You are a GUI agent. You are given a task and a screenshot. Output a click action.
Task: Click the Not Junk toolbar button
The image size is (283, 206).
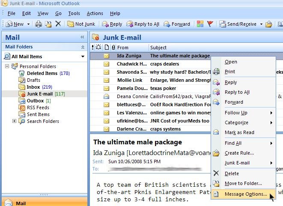tap(81, 24)
